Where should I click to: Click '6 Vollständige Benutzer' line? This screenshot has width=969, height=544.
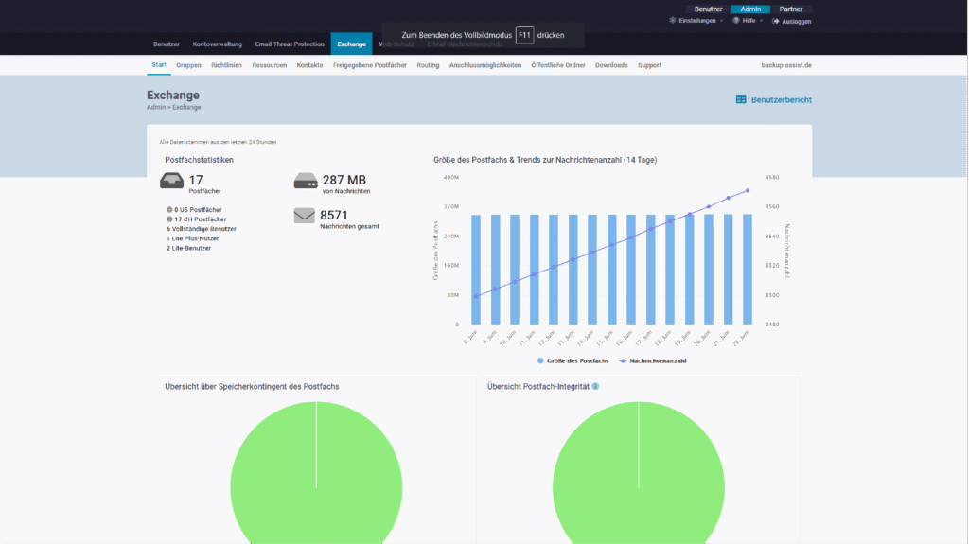(x=202, y=229)
